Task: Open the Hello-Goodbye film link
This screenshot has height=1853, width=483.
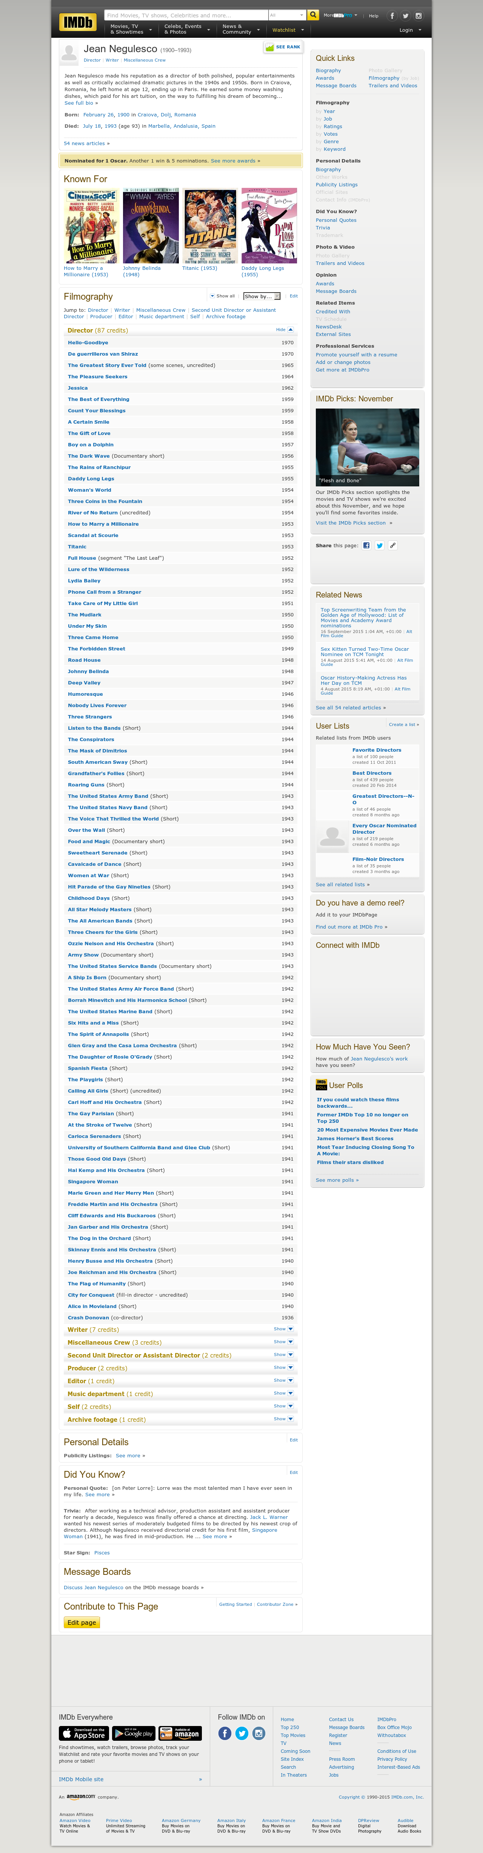Action: pos(88,343)
